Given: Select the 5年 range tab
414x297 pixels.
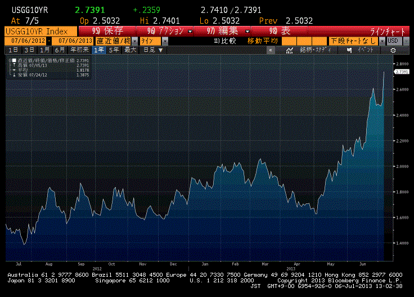Looking at the screenshot, I should pos(114,50).
